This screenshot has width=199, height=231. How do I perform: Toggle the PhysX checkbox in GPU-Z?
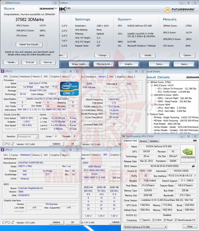[x=165, y=220]
